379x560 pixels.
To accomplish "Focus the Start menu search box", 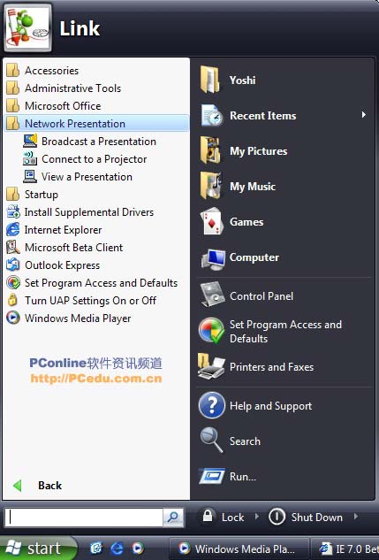I will 84,518.
